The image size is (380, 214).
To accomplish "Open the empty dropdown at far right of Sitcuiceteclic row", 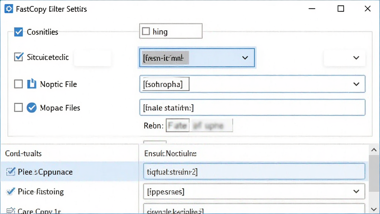I will (x=345, y=58).
